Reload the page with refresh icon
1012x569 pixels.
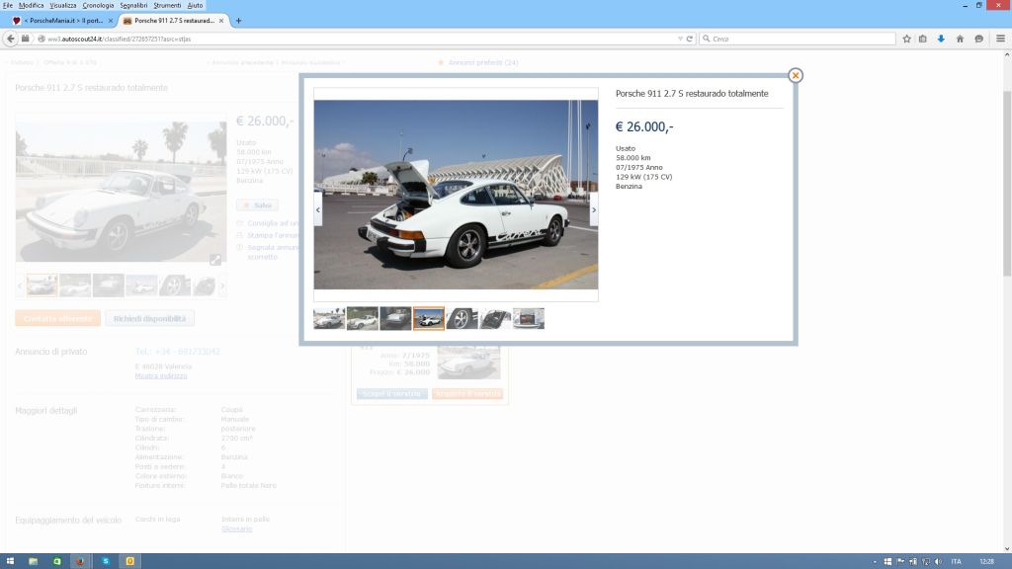[689, 39]
